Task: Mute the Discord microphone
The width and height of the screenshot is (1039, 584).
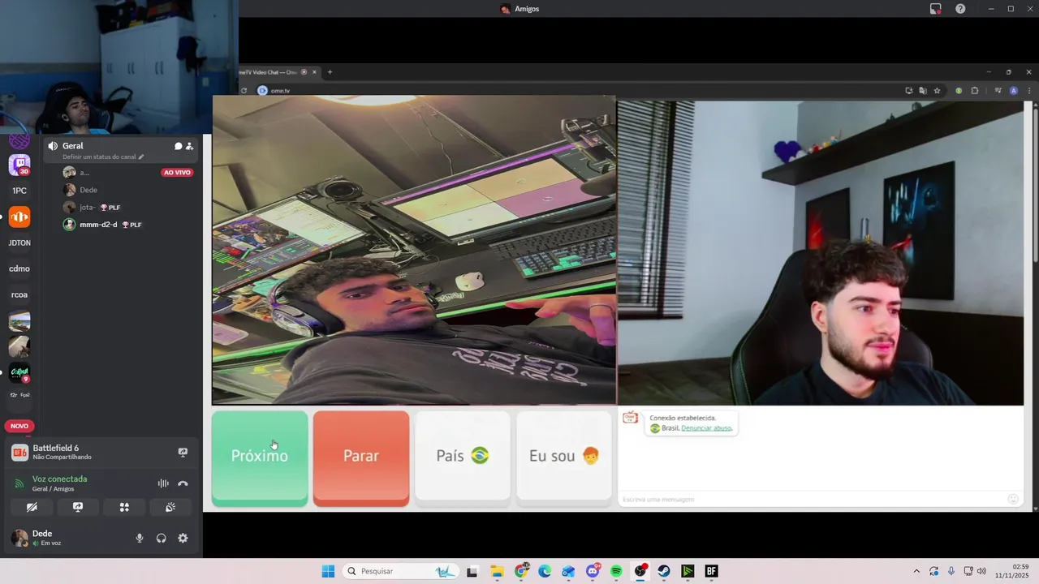Action: (x=140, y=538)
